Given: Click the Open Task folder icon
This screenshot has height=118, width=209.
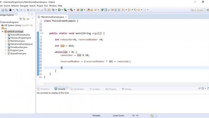Looking at the screenshot, I should [x=92, y=10].
